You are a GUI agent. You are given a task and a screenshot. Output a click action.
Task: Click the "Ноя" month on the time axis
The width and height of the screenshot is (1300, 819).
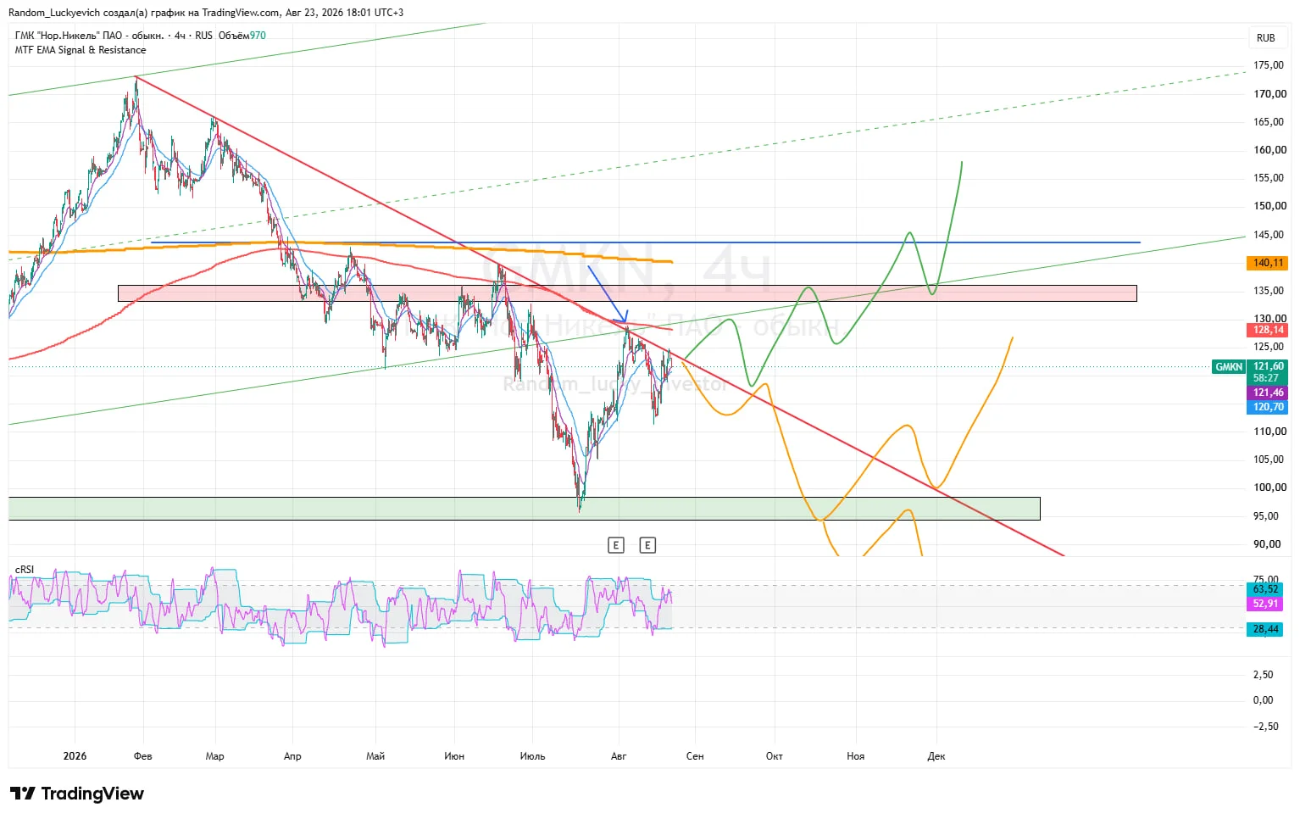[x=856, y=756]
